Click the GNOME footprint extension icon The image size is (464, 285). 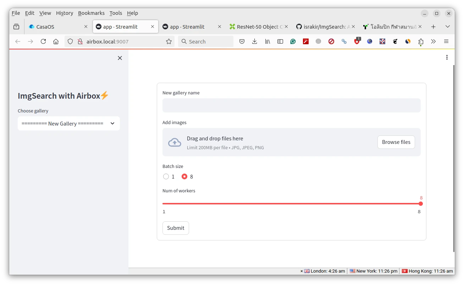click(395, 41)
